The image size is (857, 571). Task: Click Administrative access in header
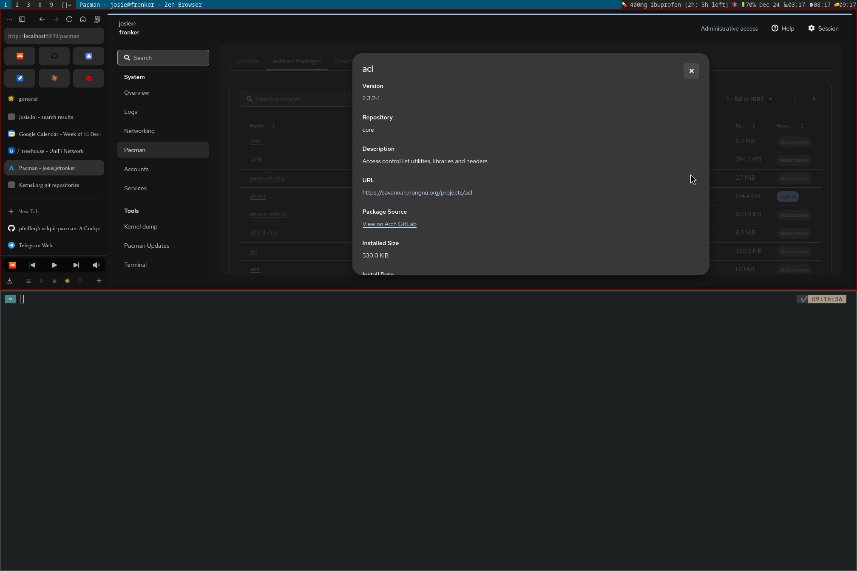click(729, 28)
